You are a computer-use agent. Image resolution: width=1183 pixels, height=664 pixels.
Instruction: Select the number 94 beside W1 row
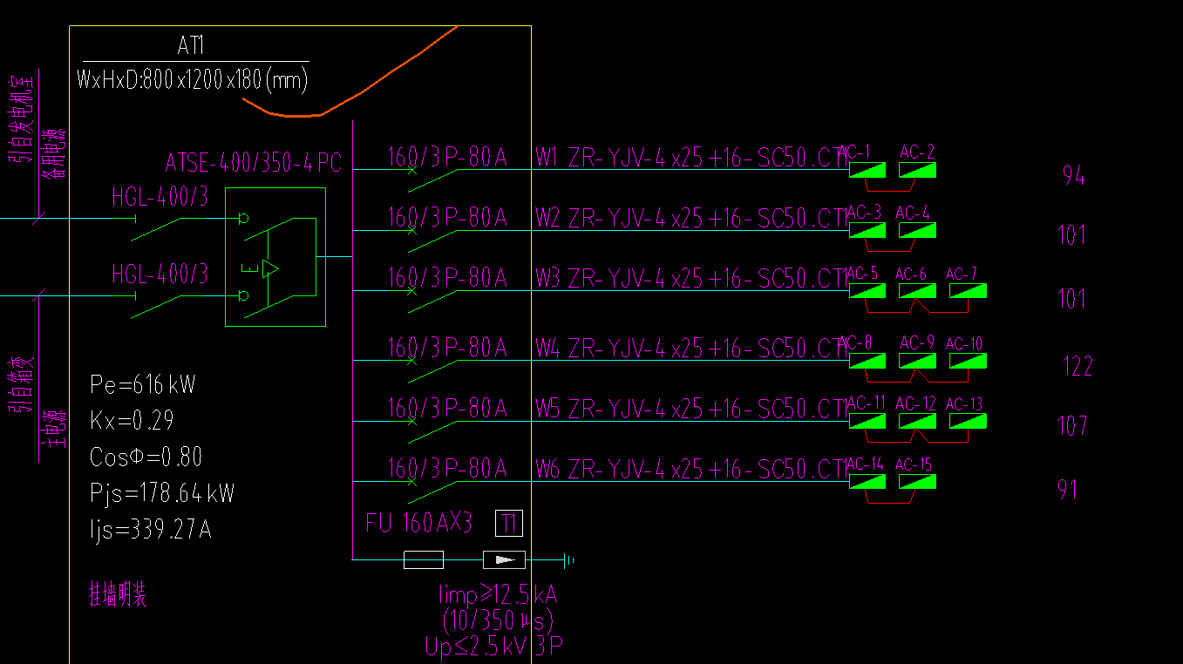pos(1074,175)
